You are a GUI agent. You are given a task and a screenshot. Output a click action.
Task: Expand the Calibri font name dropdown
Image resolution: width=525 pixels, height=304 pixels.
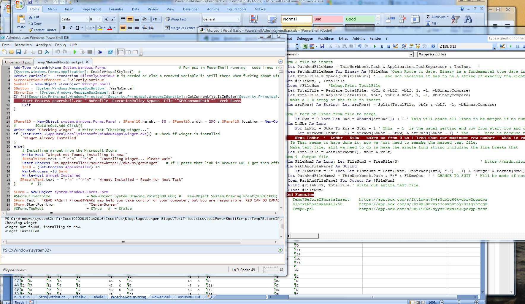[87, 19]
